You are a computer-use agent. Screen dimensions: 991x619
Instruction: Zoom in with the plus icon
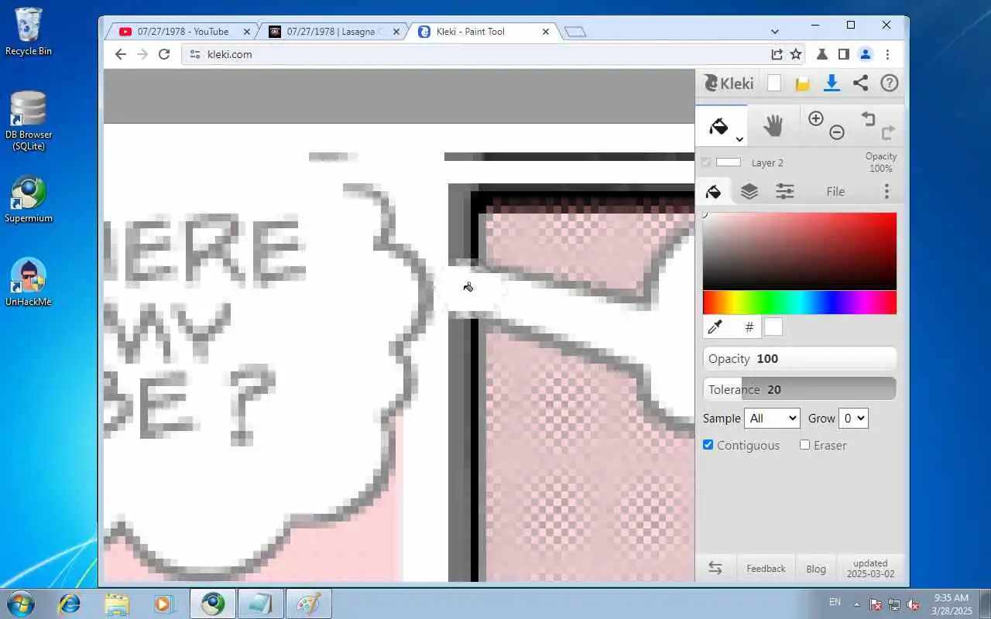[816, 118]
